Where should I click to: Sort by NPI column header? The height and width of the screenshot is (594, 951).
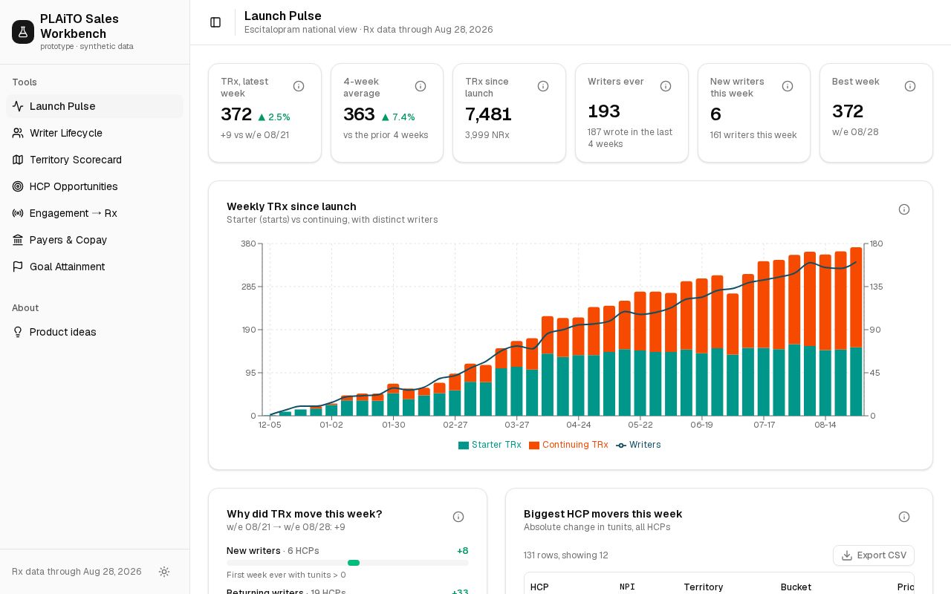tap(627, 587)
